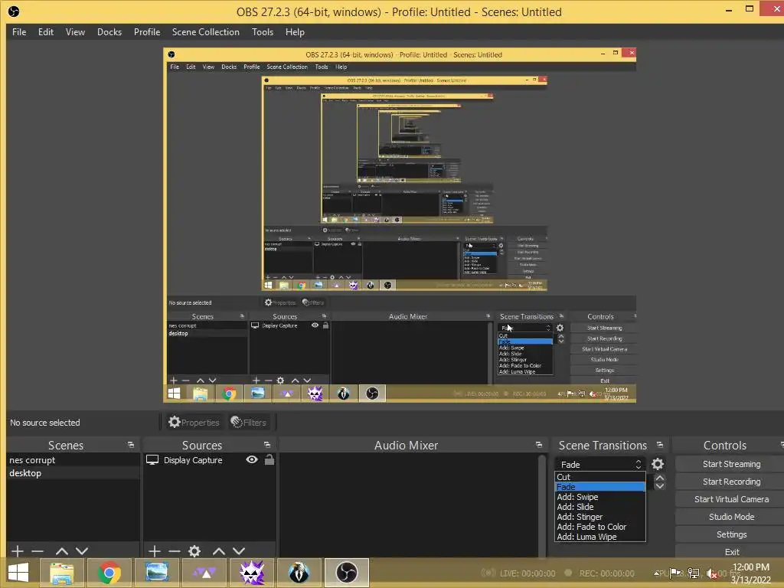Choose Add: Swipe transition
784x588 pixels.
[x=600, y=497]
